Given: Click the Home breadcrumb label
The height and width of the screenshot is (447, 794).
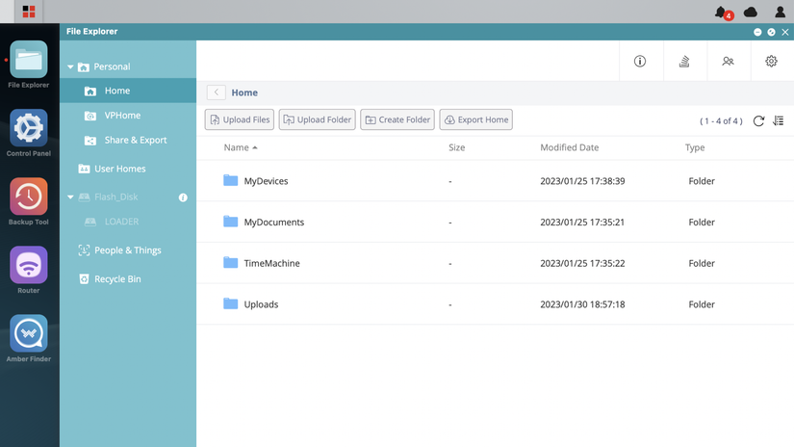Looking at the screenshot, I should pos(244,92).
